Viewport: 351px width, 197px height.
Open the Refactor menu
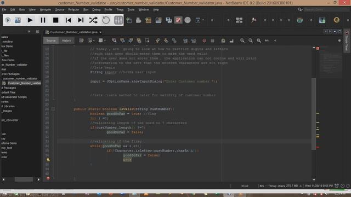pyautogui.click(x=73, y=10)
